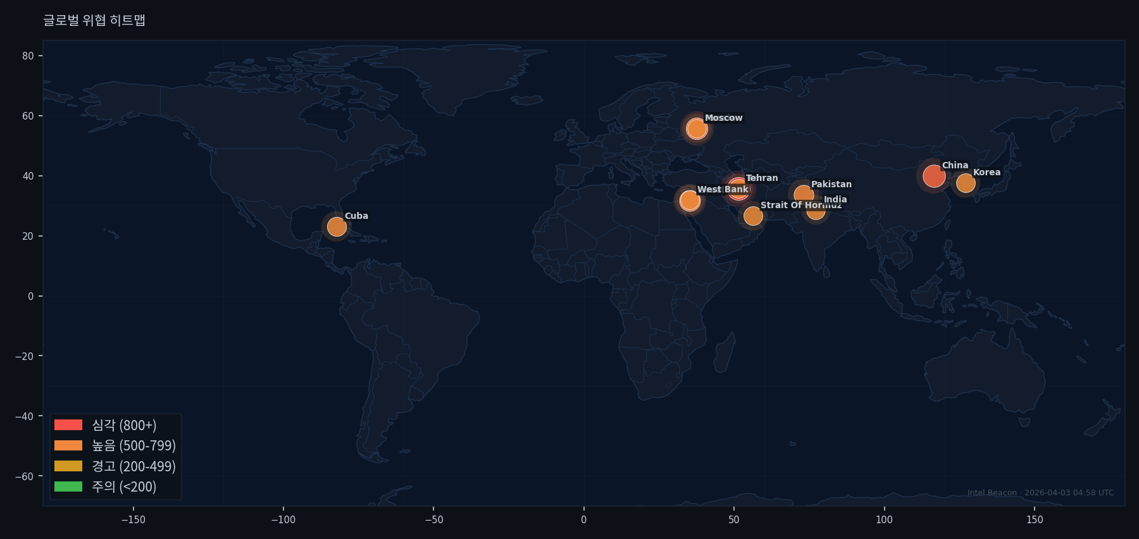Click the West Bank label
This screenshot has width=1139, height=539.
click(723, 189)
